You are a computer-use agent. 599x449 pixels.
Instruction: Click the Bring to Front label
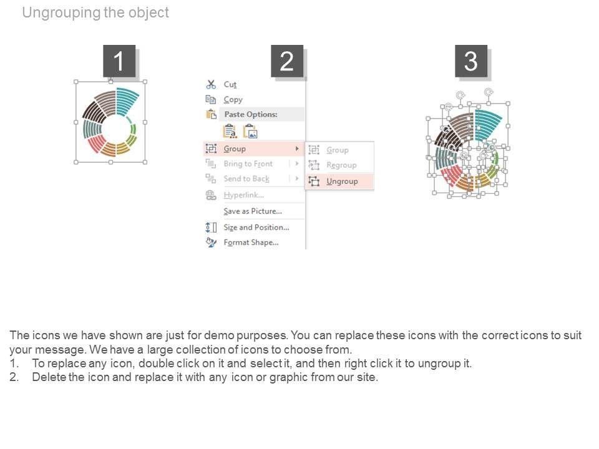click(x=248, y=164)
